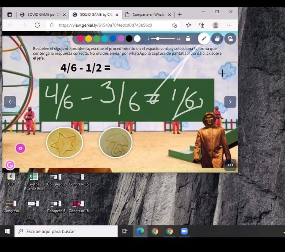Switch to the hand pan tool
Viewport: 285px width, 252px height.
coord(217,38)
